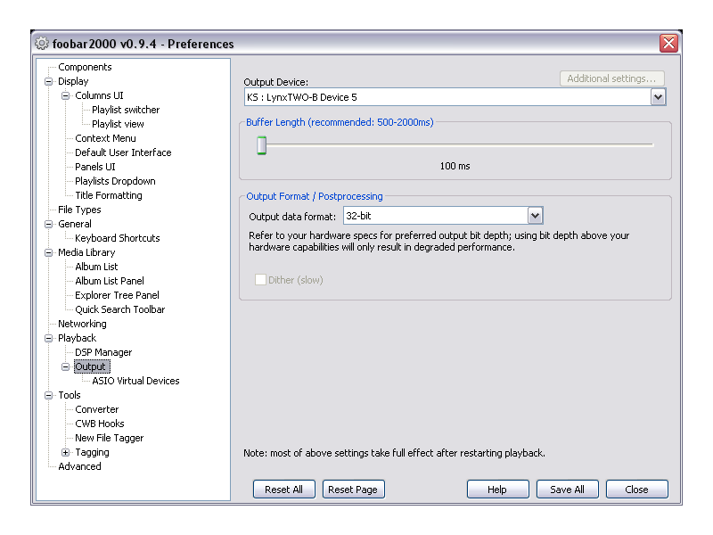Viewport: 713px width, 535px height.
Task: Open Converter settings
Action: click(97, 409)
